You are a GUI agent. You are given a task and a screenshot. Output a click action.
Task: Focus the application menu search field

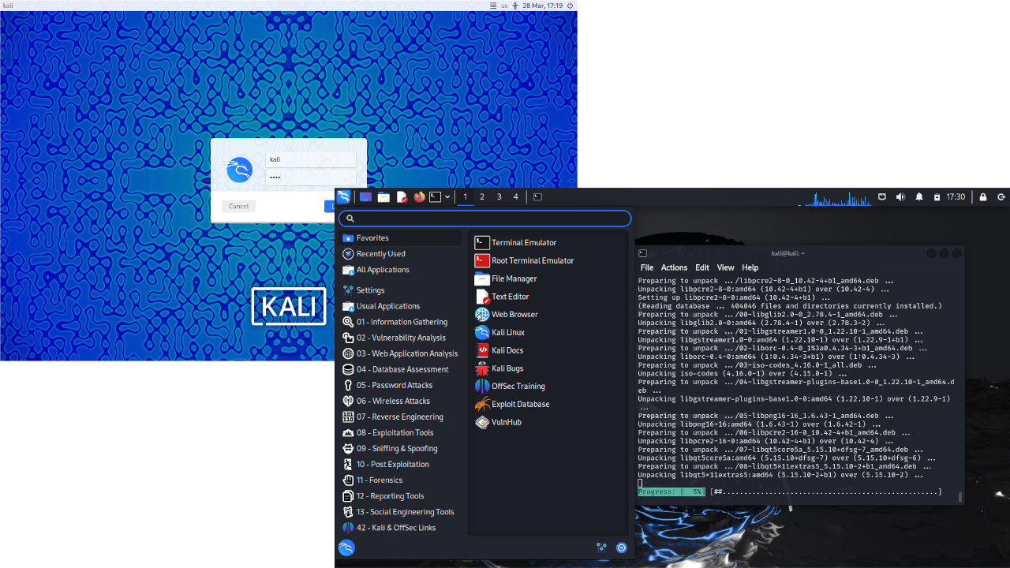pyautogui.click(x=485, y=219)
